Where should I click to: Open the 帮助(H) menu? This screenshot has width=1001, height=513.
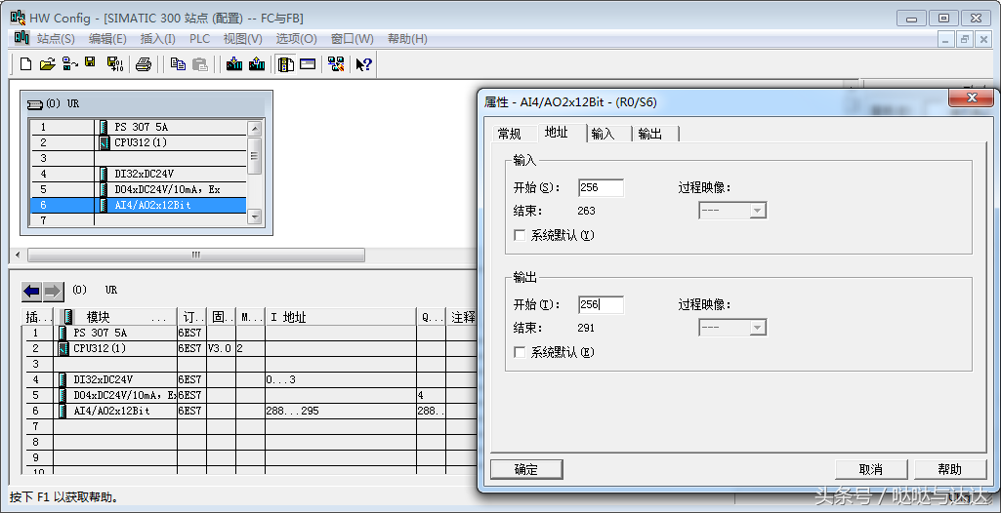(x=407, y=39)
